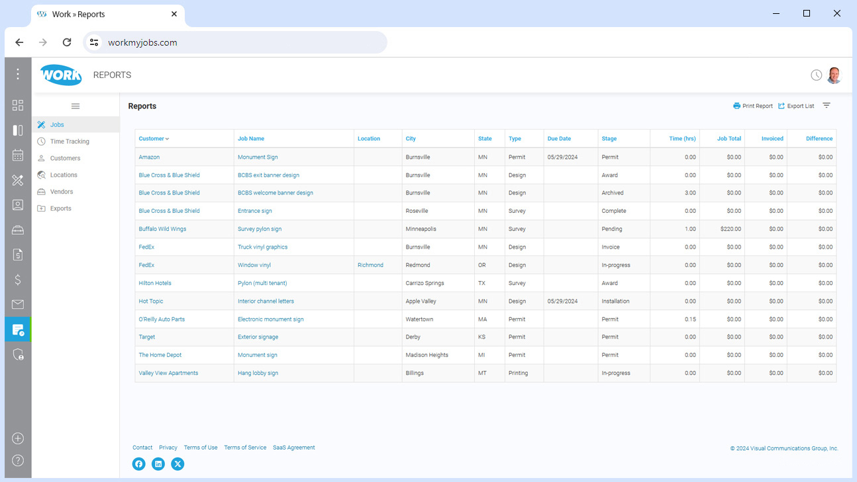Image resolution: width=857 pixels, height=482 pixels.
Task: Sort by the Customer column header
Action: tap(154, 139)
